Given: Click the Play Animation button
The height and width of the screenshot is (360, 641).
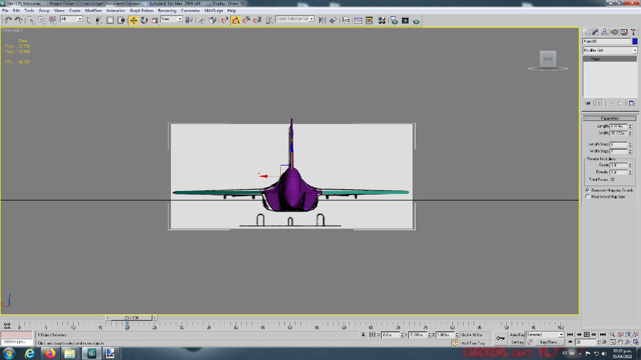Looking at the screenshot, I should tap(587, 334).
